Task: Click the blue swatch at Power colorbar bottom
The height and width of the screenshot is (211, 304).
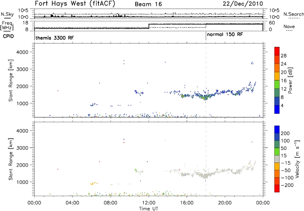Action: (277, 109)
